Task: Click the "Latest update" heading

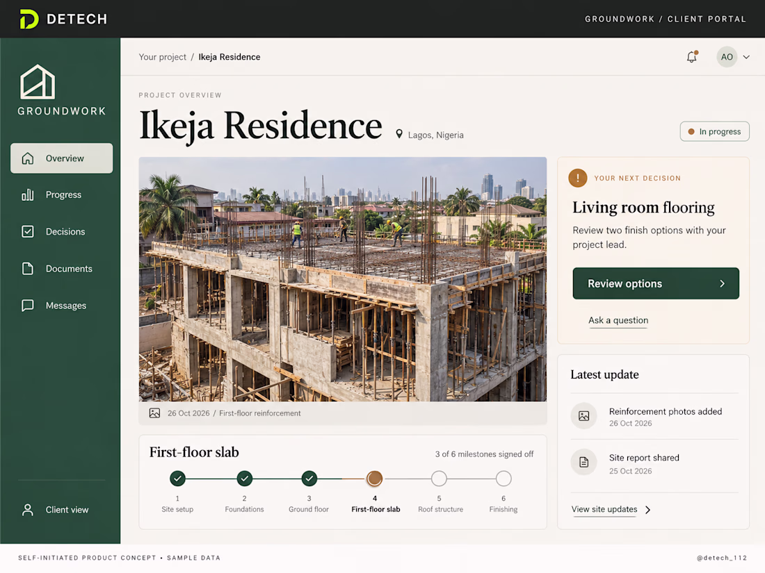Action: (x=604, y=374)
